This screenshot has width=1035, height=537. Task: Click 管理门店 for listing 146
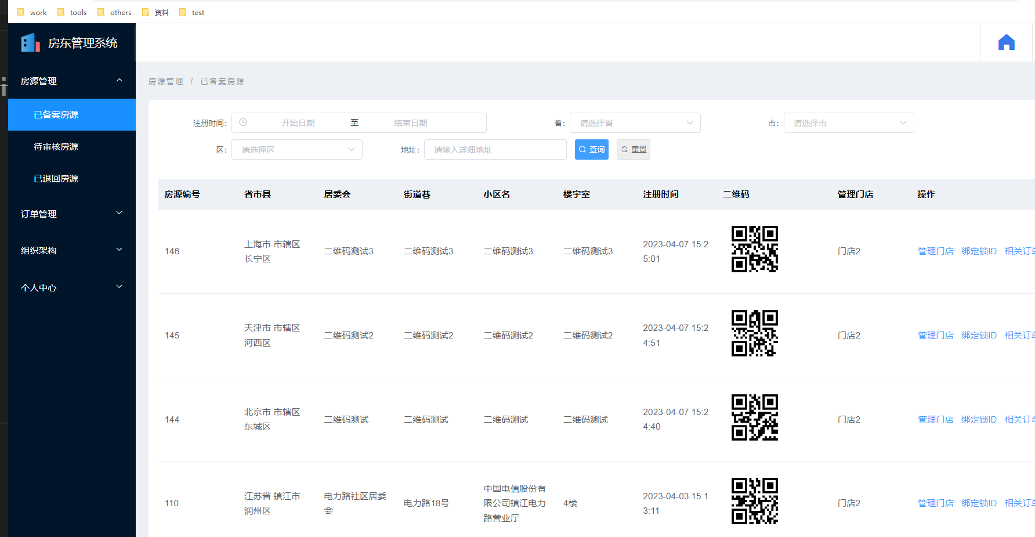[936, 251]
